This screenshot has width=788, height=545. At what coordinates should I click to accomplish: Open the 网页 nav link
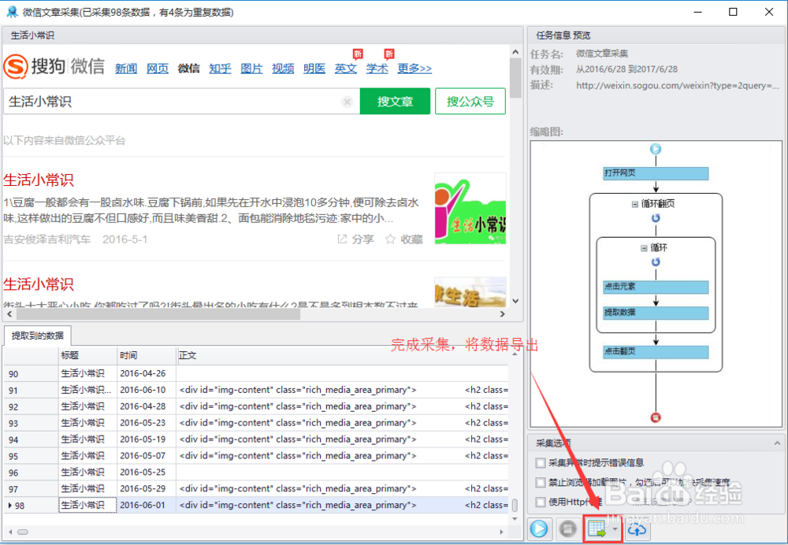158,69
